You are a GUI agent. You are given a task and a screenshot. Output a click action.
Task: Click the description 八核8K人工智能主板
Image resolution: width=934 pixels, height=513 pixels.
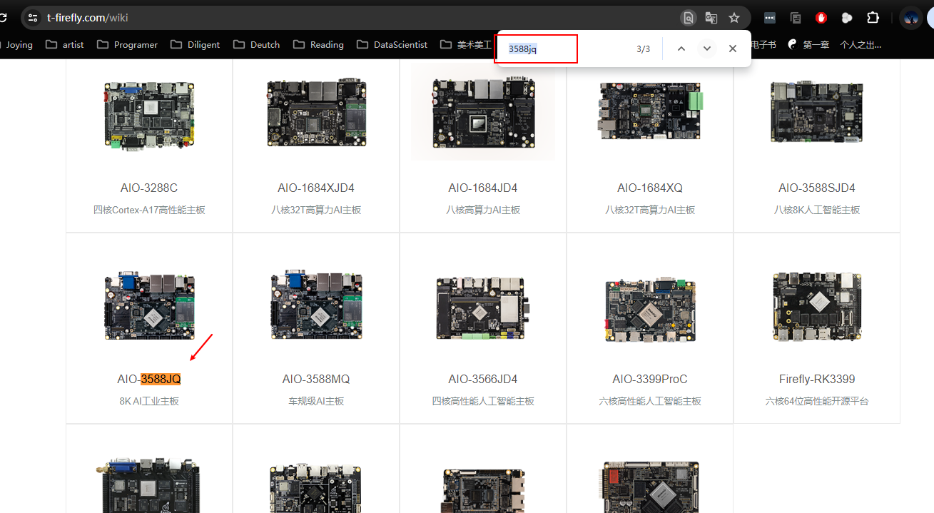tap(817, 210)
